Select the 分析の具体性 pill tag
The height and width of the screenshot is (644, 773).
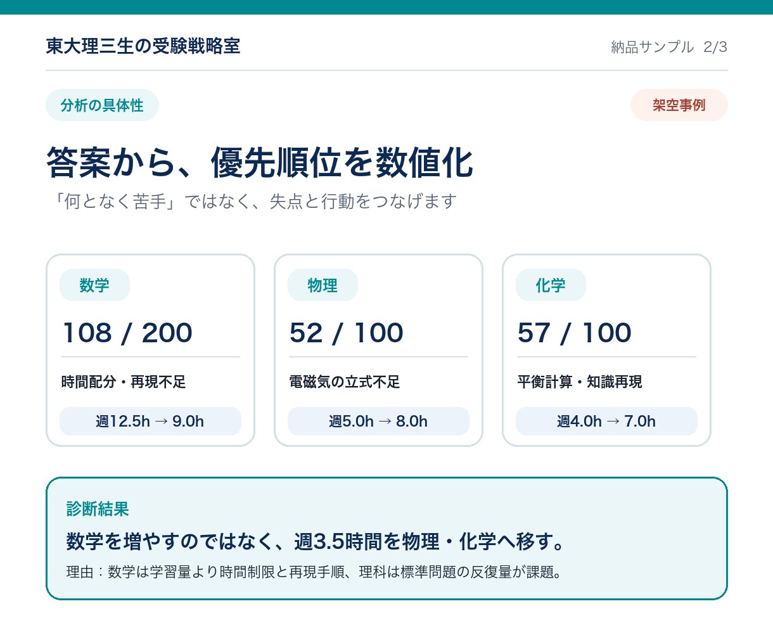[x=102, y=105]
